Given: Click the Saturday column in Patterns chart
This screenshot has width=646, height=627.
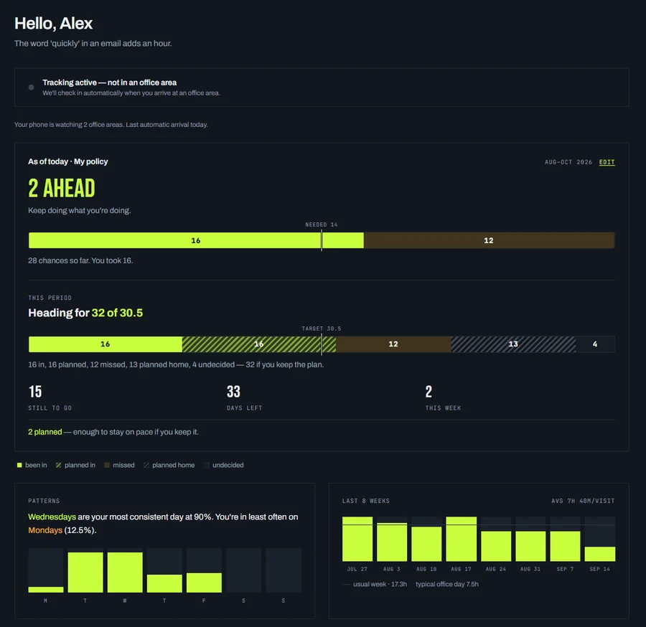Looking at the screenshot, I should coord(243,570).
